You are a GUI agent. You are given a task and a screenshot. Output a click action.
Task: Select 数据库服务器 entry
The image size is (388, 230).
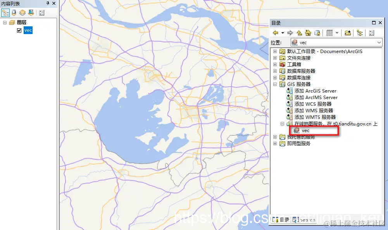[x=301, y=71]
